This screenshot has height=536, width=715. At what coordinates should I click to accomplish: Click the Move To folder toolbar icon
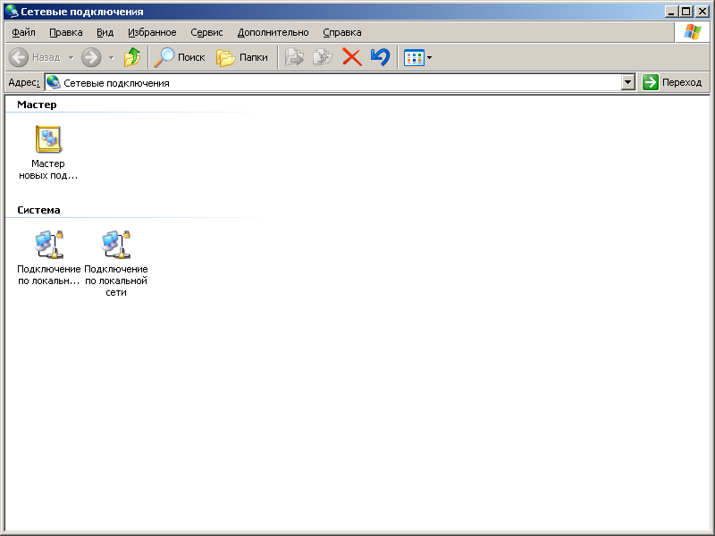(295, 57)
